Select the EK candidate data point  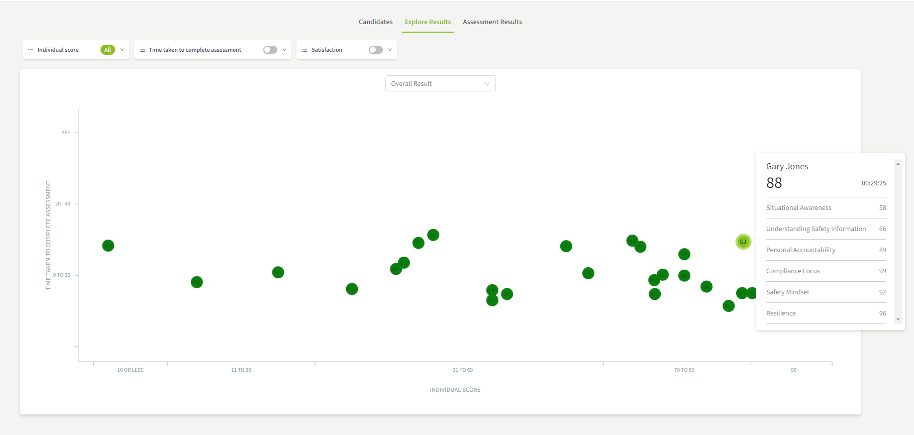pos(197,282)
